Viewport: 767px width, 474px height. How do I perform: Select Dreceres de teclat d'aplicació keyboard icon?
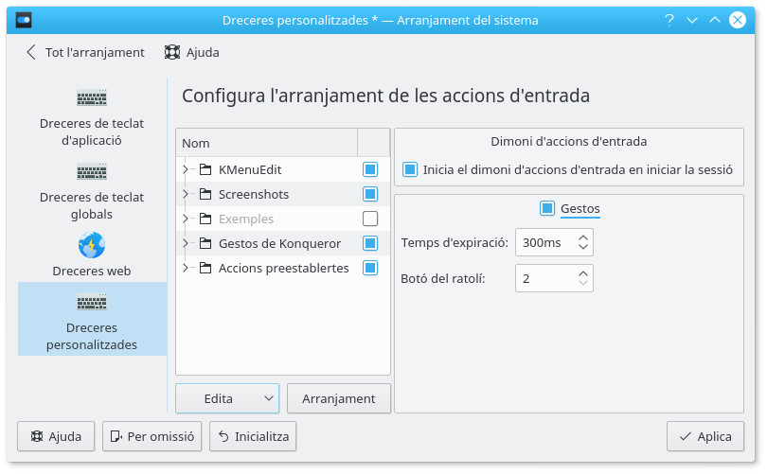92,97
